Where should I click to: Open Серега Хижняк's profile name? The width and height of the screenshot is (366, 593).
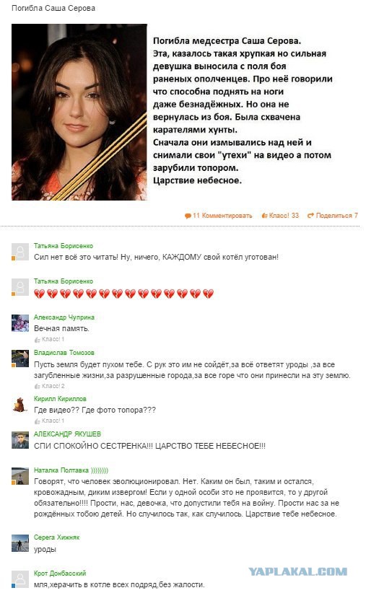(x=57, y=537)
